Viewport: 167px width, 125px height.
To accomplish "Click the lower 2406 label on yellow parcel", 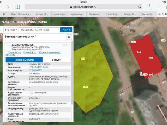I will [x=85, y=87].
